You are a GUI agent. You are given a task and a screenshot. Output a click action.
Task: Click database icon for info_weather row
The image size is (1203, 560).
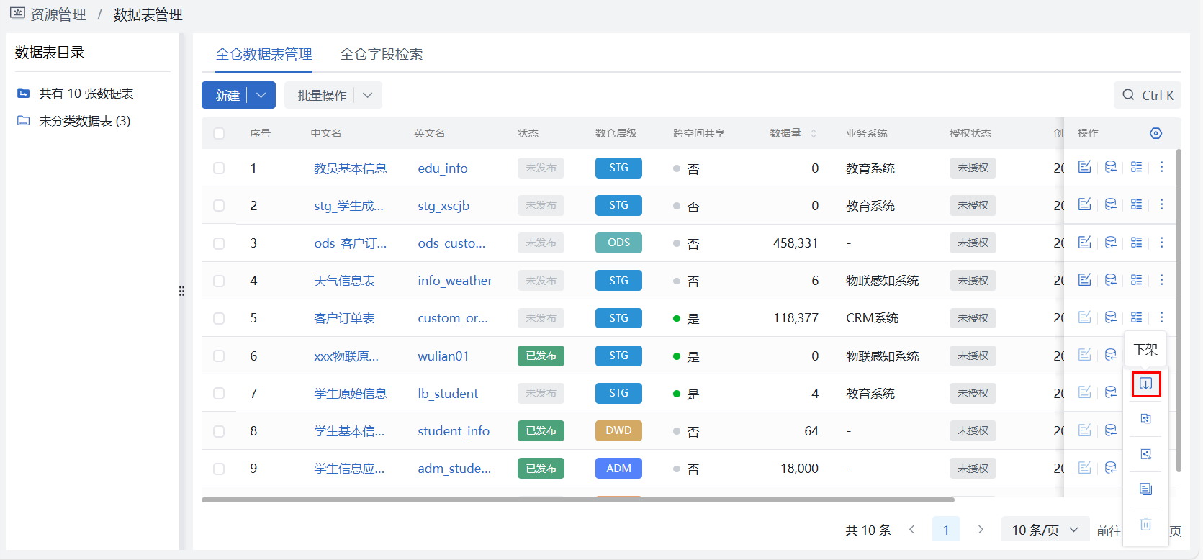click(1111, 280)
